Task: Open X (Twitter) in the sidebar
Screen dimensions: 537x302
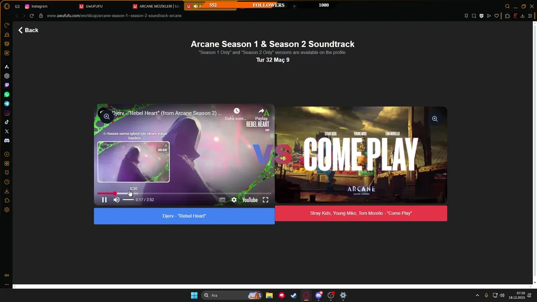Action: pyautogui.click(x=7, y=131)
